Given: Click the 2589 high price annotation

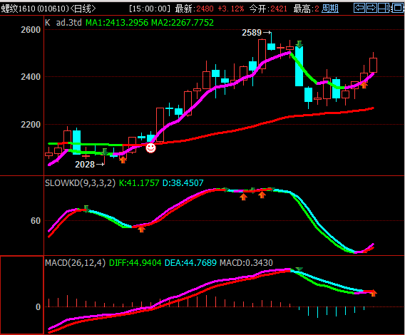Looking at the screenshot, I should [x=252, y=33].
